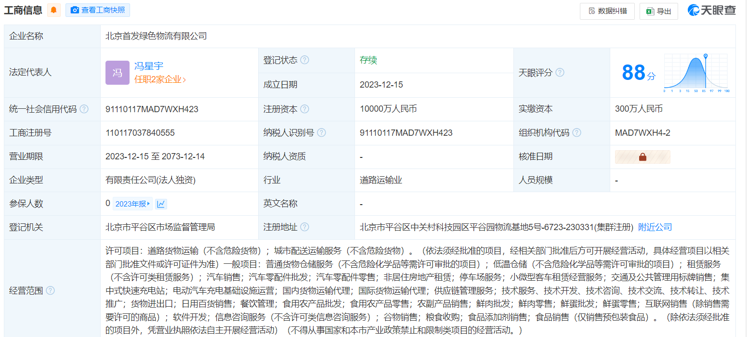The width and height of the screenshot is (747, 337).
Task: Click the 数据纠错 button
Action: point(607,11)
